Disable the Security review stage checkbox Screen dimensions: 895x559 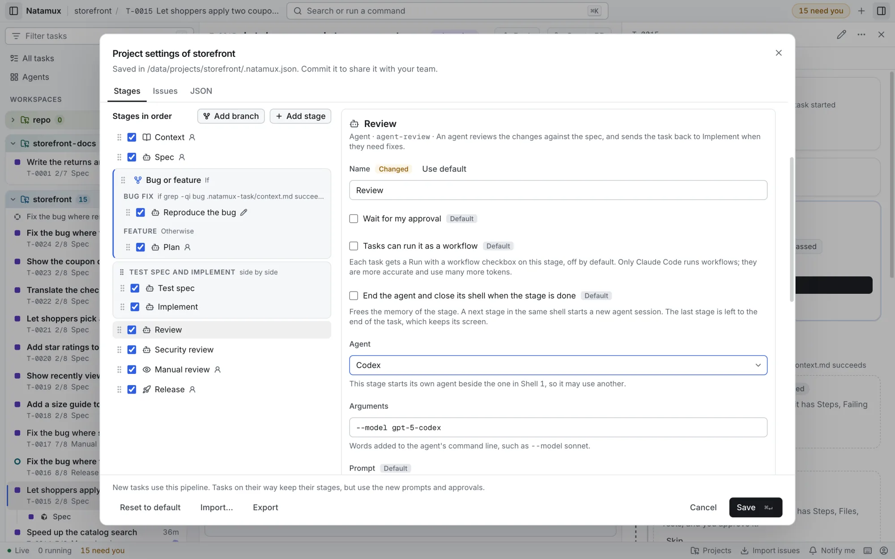[x=132, y=350]
